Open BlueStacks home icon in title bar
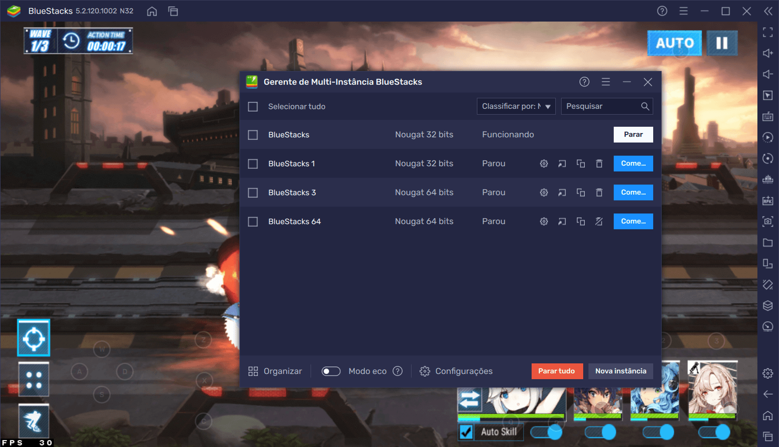The image size is (779, 447). 152,11
